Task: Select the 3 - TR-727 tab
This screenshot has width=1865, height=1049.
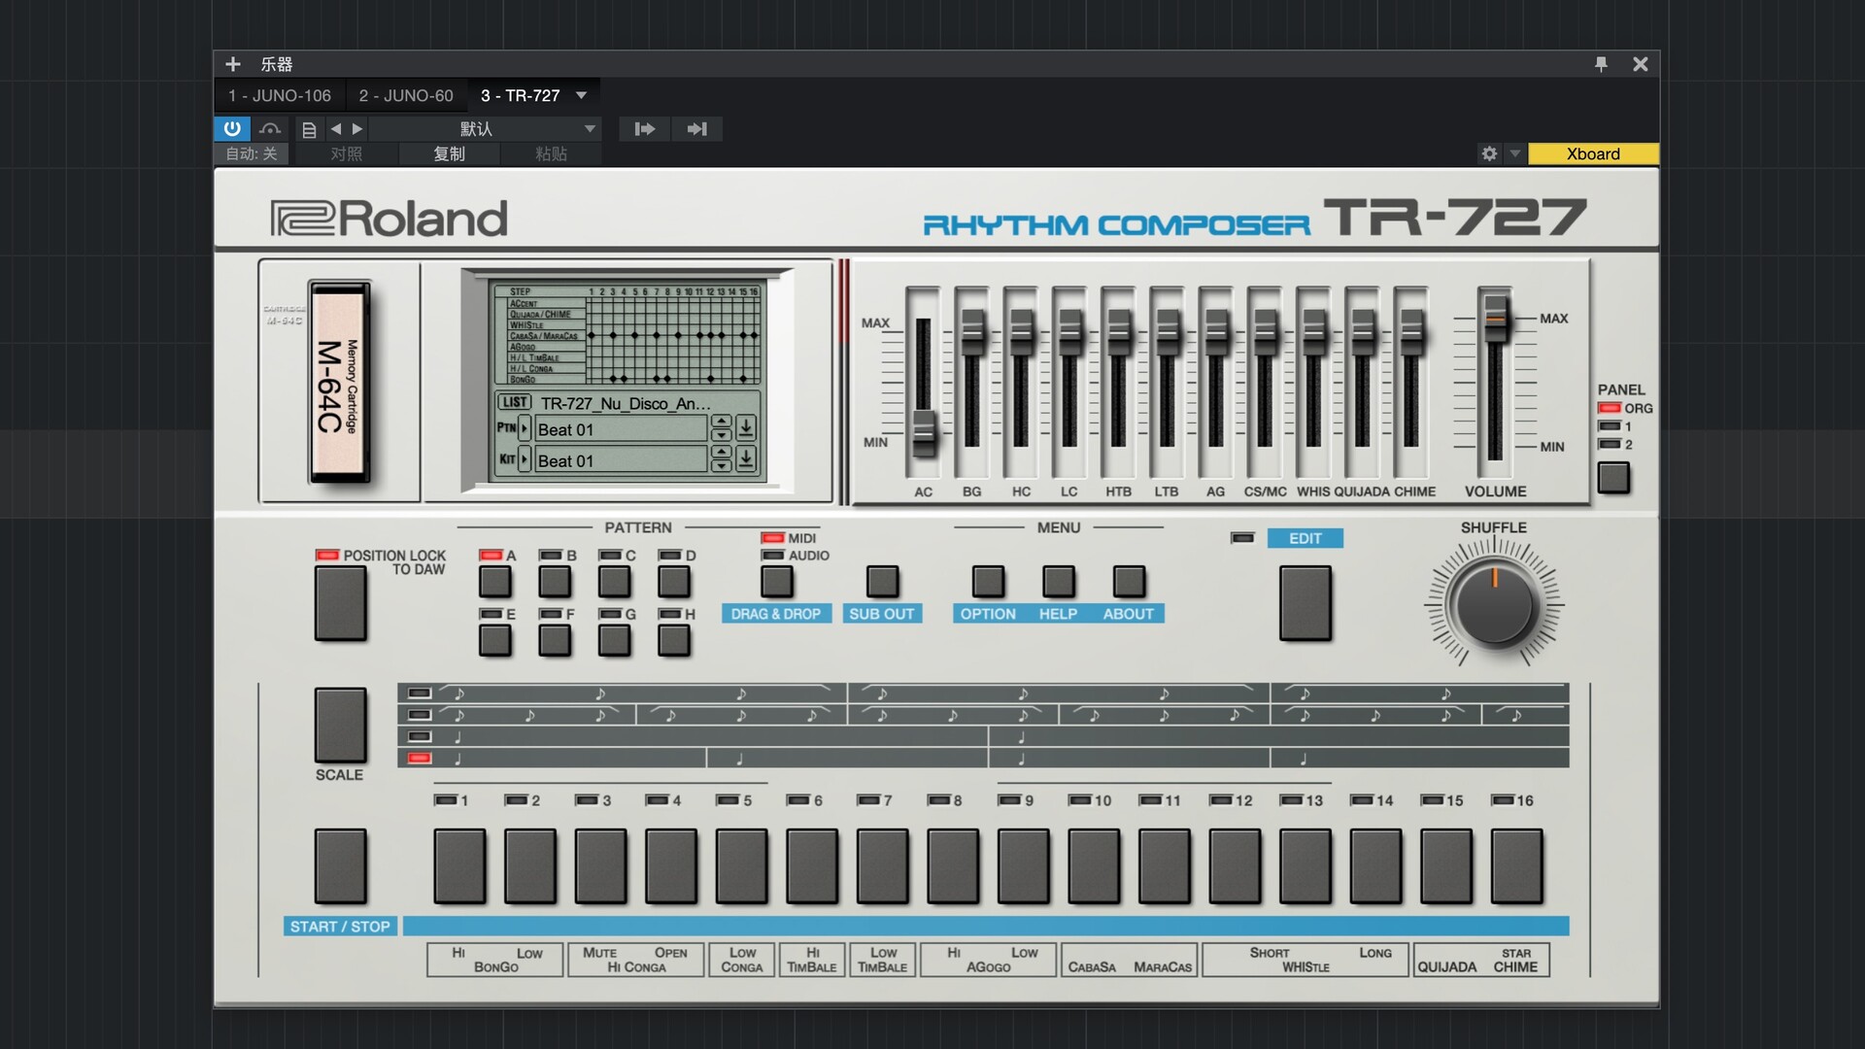Action: 521,95
